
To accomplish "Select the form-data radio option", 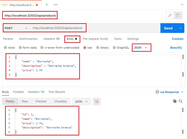I will tap(20, 48).
